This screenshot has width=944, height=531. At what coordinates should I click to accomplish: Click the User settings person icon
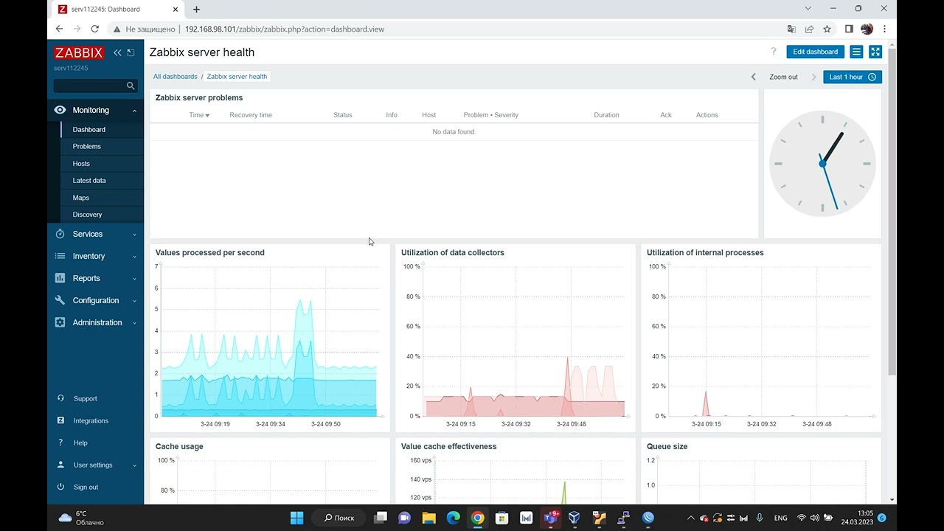click(60, 465)
